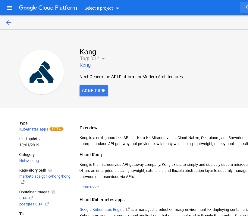Open the main navigation hamburger menu
This screenshot has height=216, width=248.
[10, 8]
